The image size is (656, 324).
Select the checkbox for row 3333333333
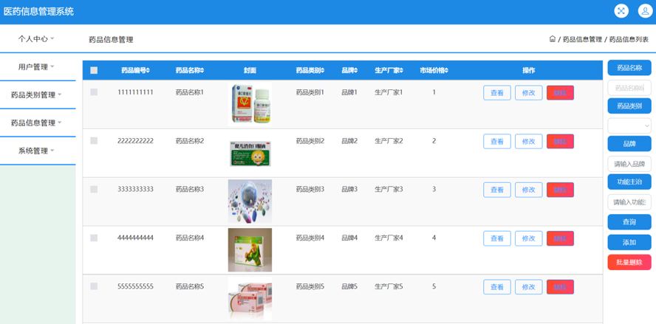(x=94, y=190)
